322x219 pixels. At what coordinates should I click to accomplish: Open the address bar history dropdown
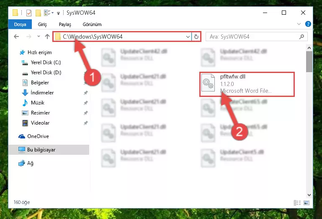(188, 37)
